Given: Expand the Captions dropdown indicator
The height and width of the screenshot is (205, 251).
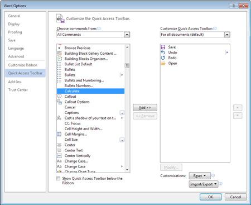Looking at the screenshot, I should tap(122, 113).
